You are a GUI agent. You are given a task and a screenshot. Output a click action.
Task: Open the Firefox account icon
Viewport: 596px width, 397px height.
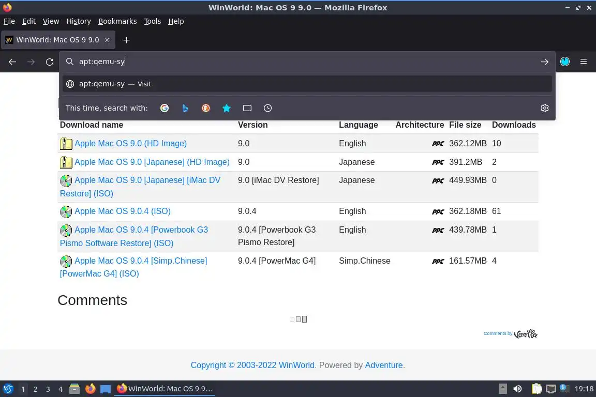click(x=565, y=62)
